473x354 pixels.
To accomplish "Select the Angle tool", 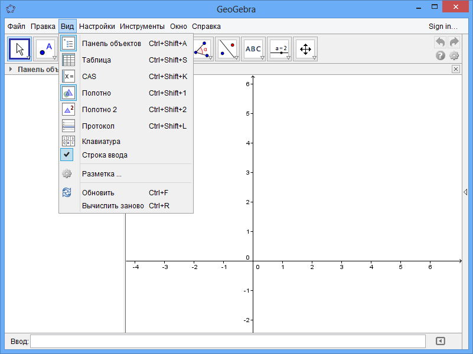I will (x=203, y=49).
